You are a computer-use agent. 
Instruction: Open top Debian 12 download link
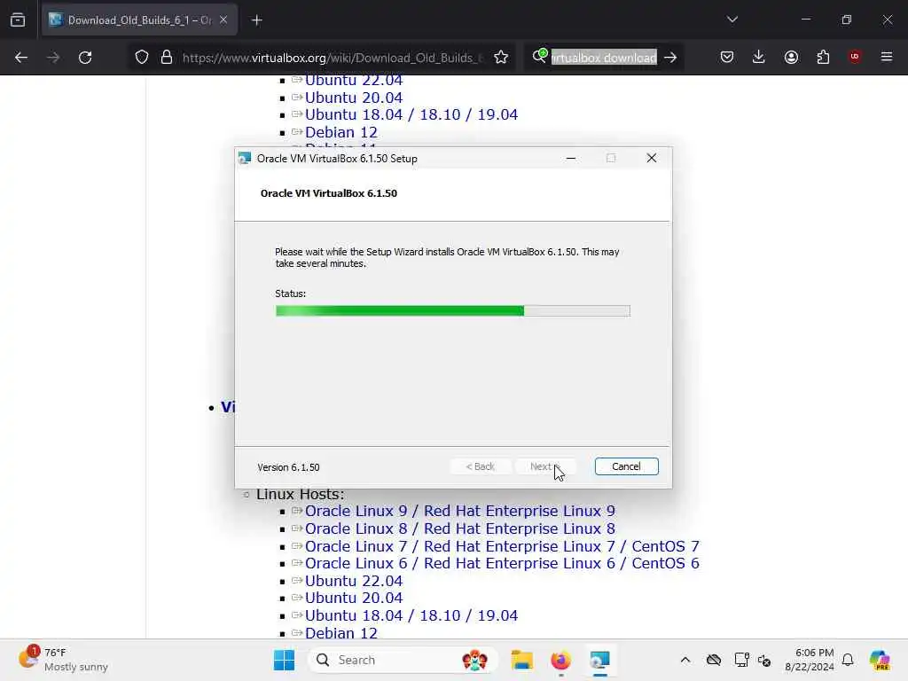(x=341, y=132)
